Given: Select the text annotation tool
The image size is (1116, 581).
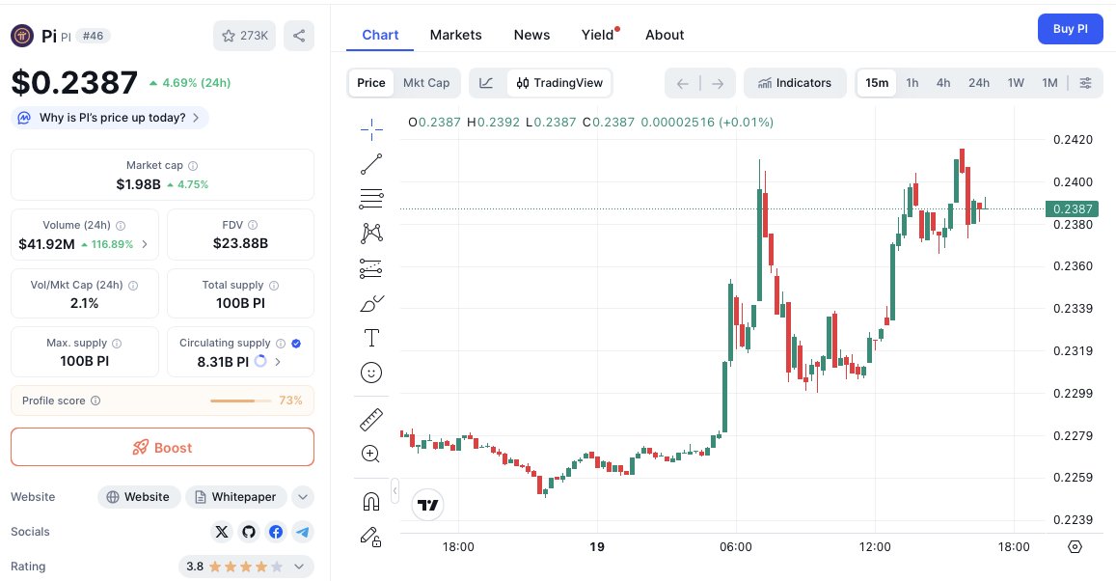Looking at the screenshot, I should (371, 338).
